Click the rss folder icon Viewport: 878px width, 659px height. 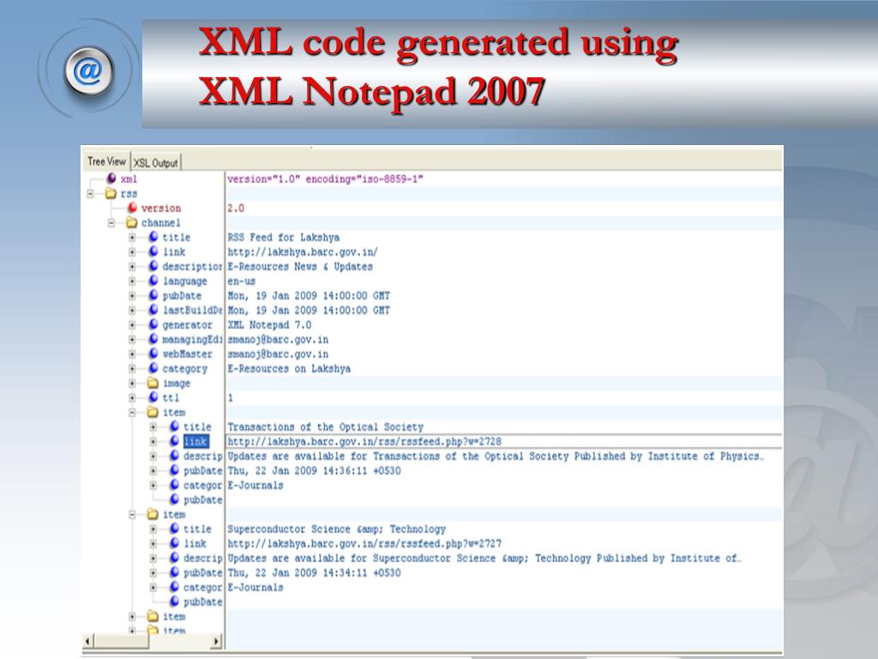click(x=111, y=193)
